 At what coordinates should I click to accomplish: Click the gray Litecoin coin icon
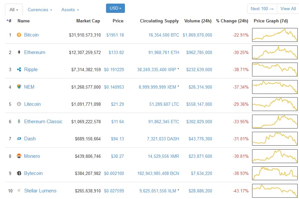[x=19, y=104]
